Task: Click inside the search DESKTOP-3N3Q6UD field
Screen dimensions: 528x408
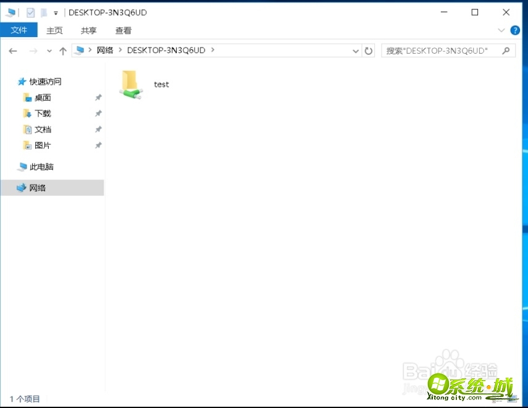Action: 438,50
